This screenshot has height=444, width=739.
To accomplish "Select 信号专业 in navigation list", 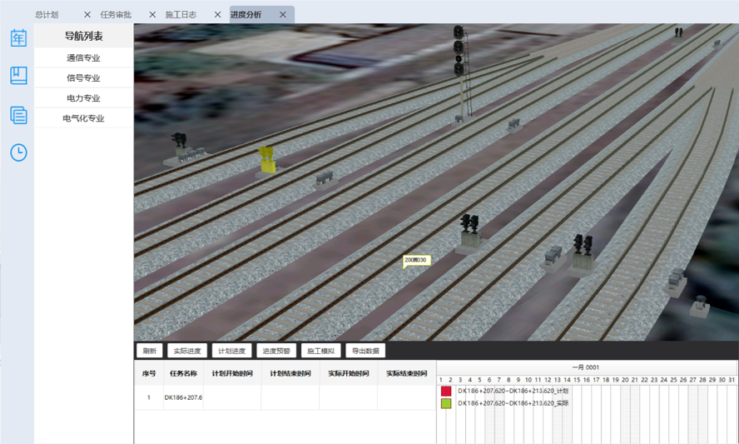I will [83, 78].
